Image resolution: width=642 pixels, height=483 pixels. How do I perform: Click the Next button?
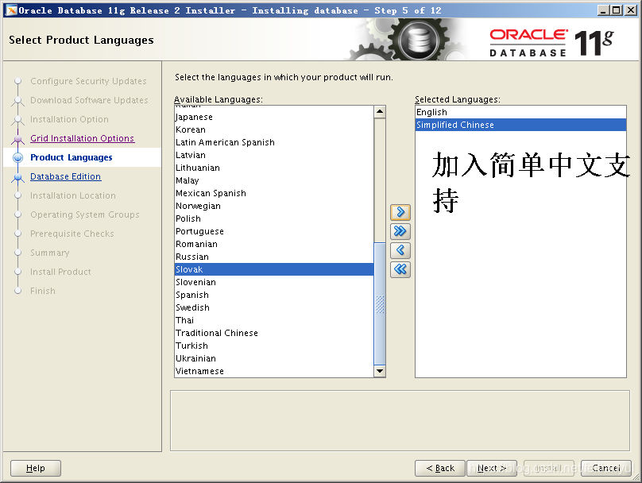[x=492, y=468]
